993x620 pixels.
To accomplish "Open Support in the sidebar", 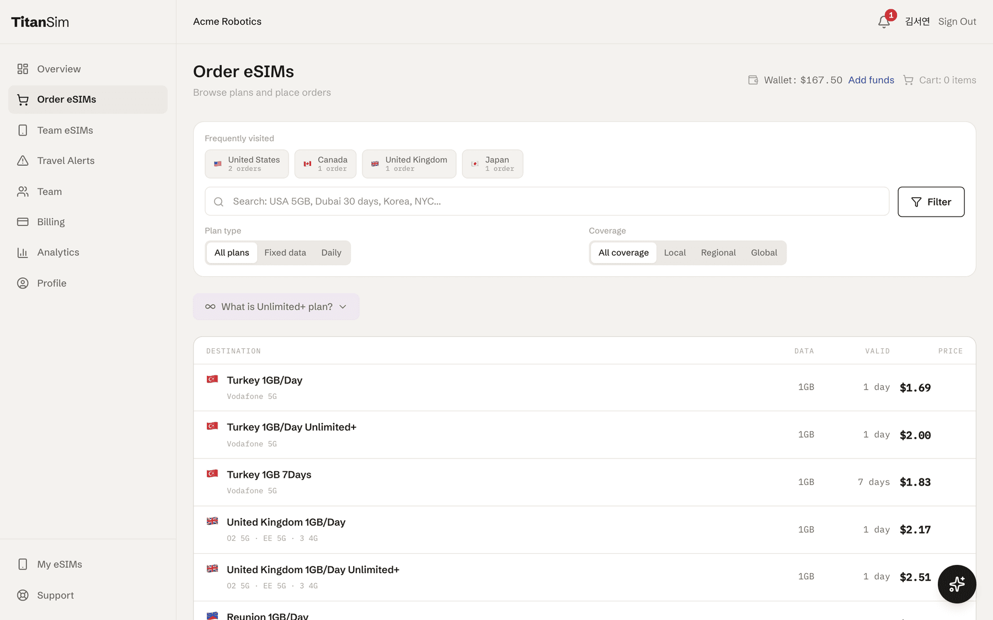I will pyautogui.click(x=88, y=595).
